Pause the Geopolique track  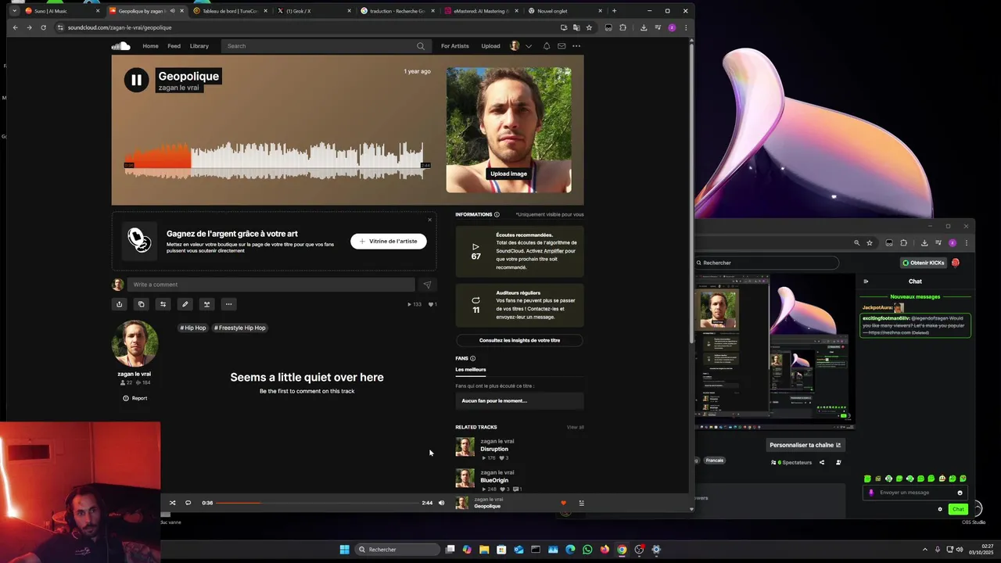(x=136, y=80)
